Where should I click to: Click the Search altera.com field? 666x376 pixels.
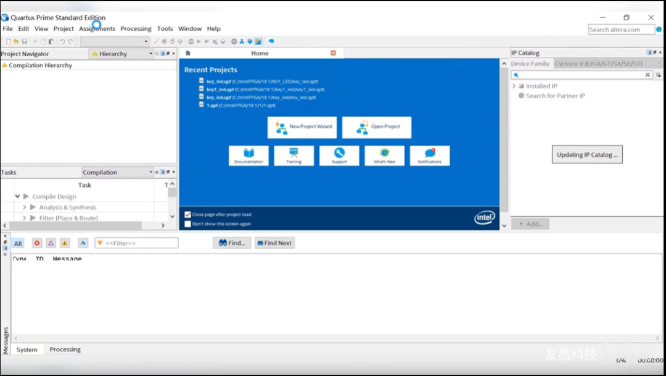point(622,30)
